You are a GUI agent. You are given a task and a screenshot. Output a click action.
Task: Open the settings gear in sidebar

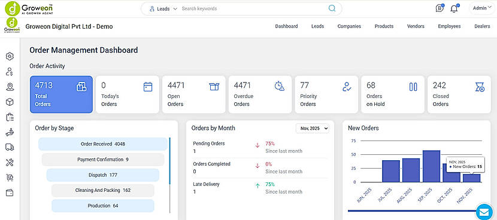click(x=10, y=56)
